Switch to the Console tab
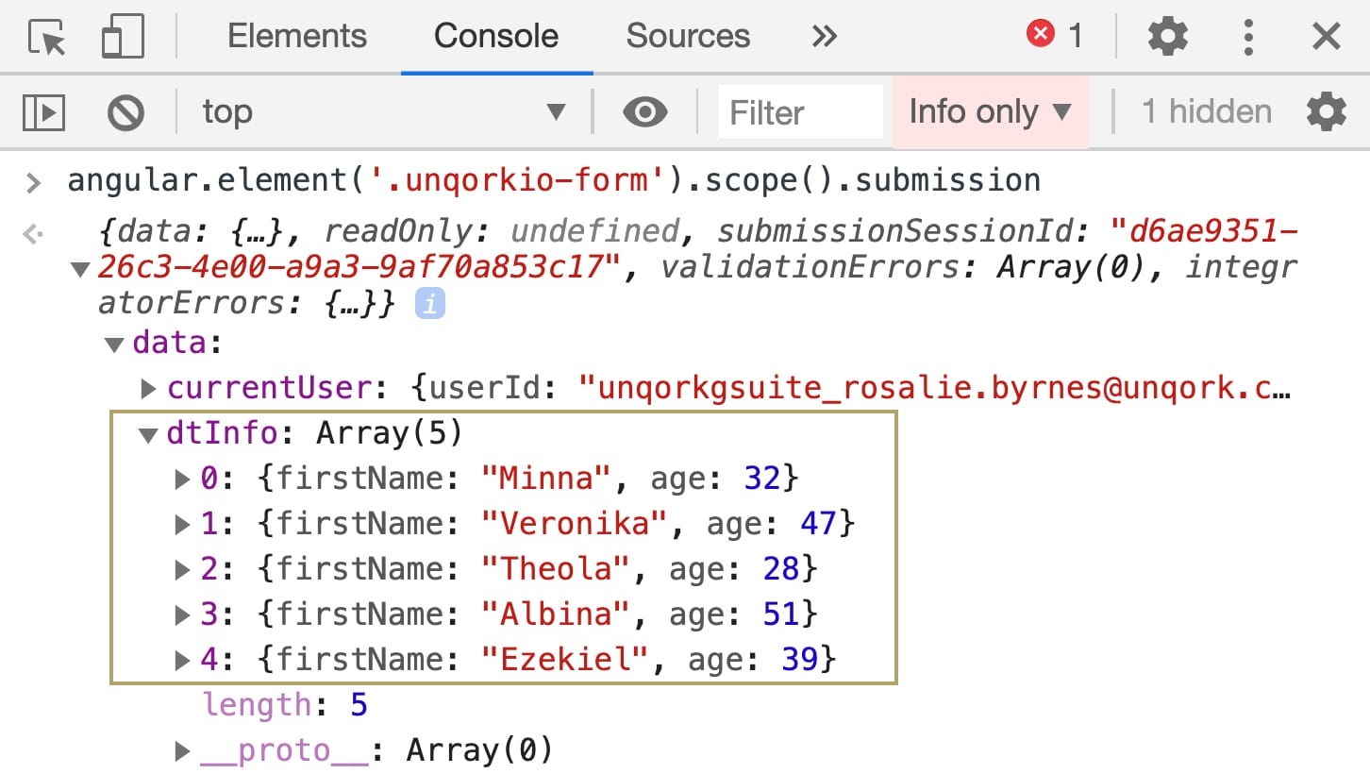 click(x=496, y=36)
